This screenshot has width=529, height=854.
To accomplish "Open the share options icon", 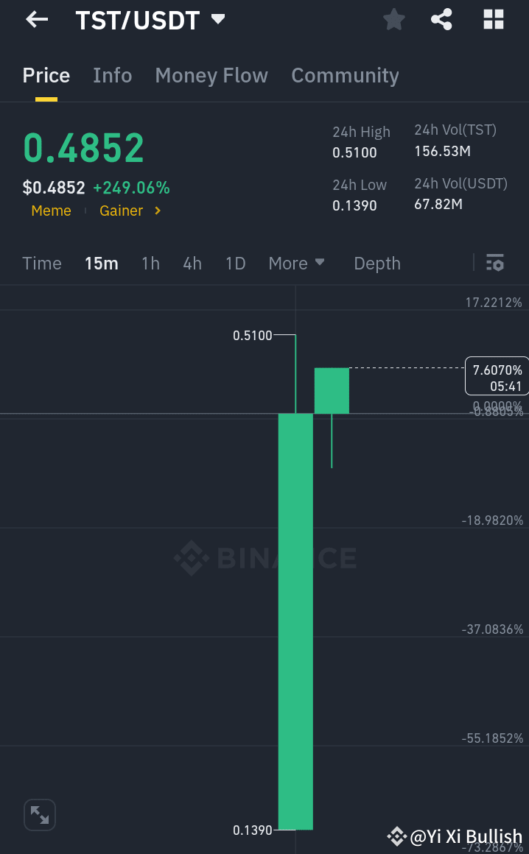I will click(441, 19).
